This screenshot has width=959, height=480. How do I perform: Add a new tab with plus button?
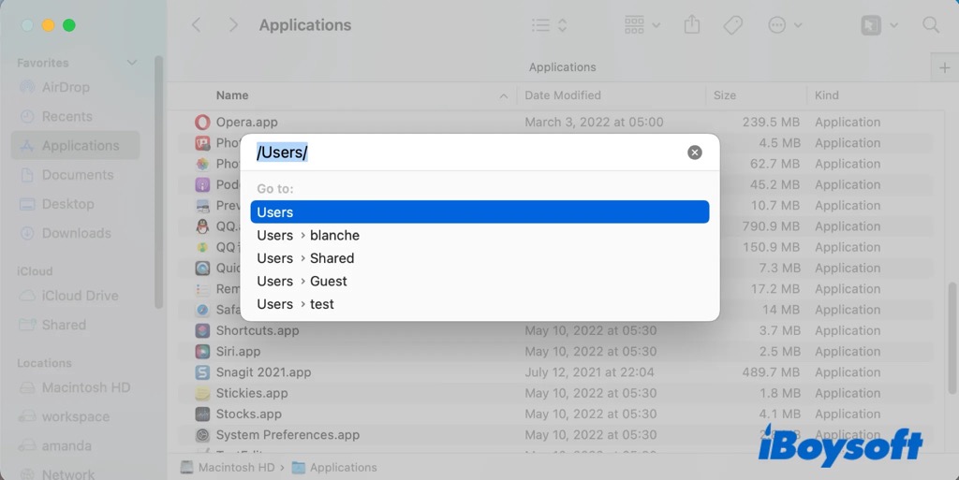point(944,67)
